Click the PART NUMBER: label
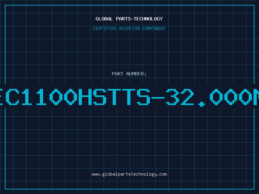 (129, 74)
